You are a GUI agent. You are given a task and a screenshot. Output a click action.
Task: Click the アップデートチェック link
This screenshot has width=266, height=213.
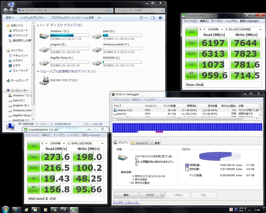pos(126,203)
